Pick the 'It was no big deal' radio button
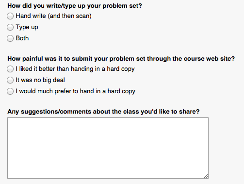 coord(10,80)
